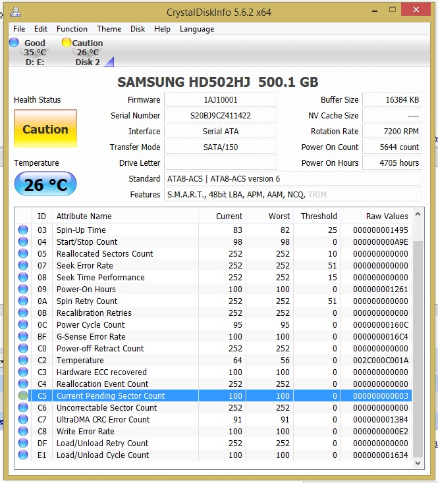Select the Reallocated Sectors Count row

213,253
